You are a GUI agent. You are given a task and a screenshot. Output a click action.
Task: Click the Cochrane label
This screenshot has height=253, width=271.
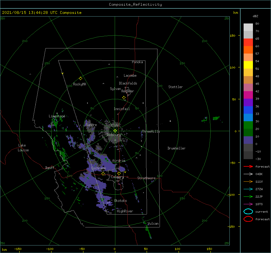pos(98,168)
